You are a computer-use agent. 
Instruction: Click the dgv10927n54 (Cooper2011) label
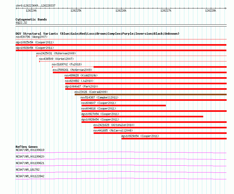(x=100, y=114)
